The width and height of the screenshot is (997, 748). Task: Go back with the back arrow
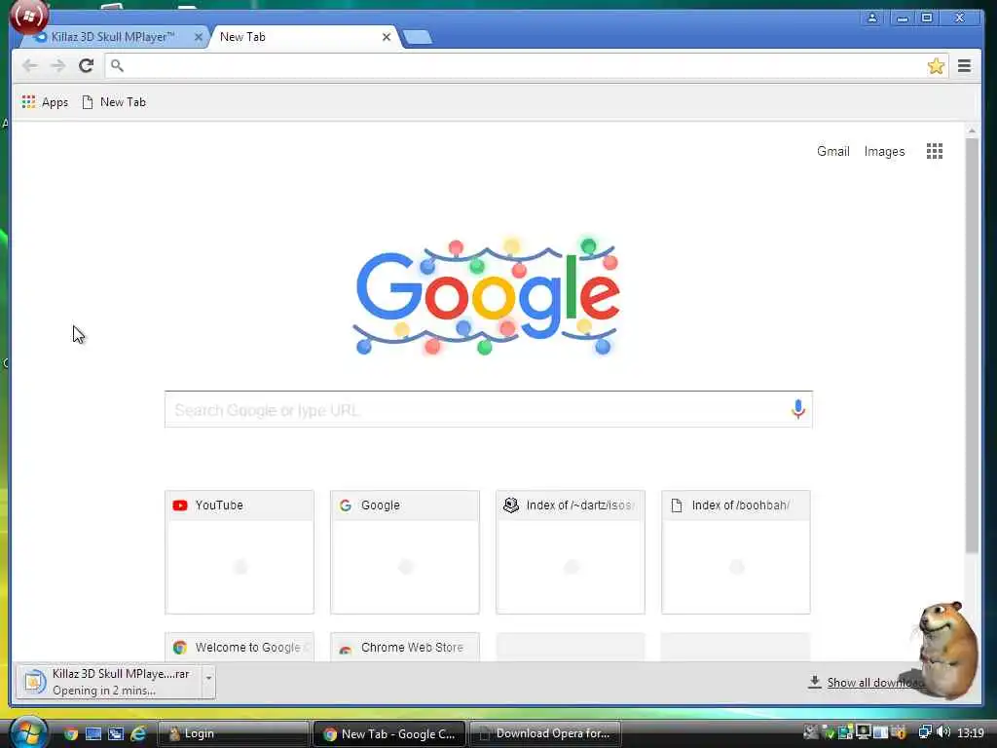tap(29, 65)
